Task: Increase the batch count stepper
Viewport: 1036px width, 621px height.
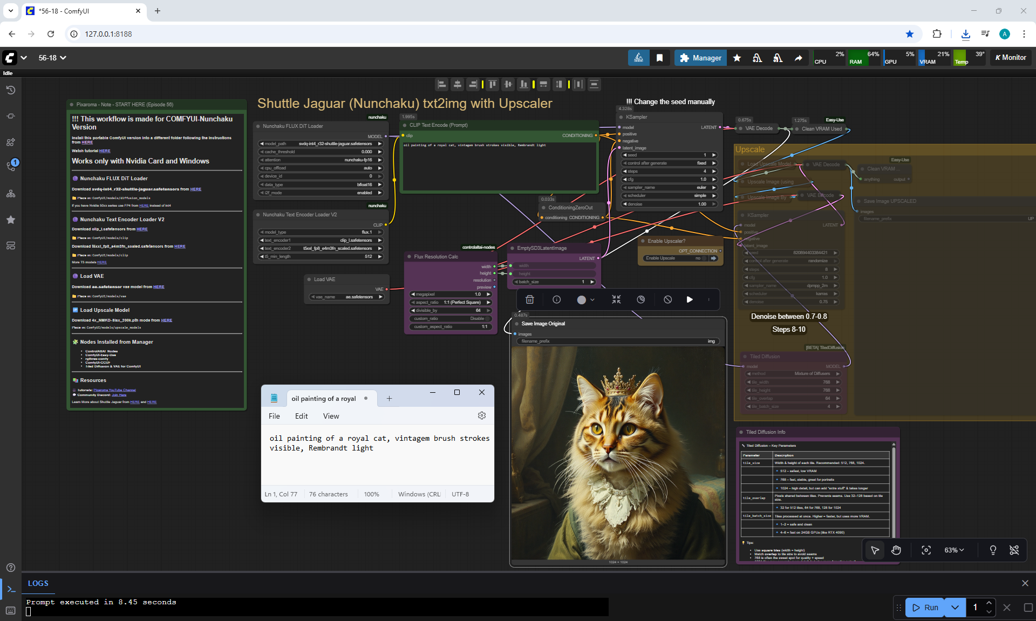Action: (x=989, y=603)
